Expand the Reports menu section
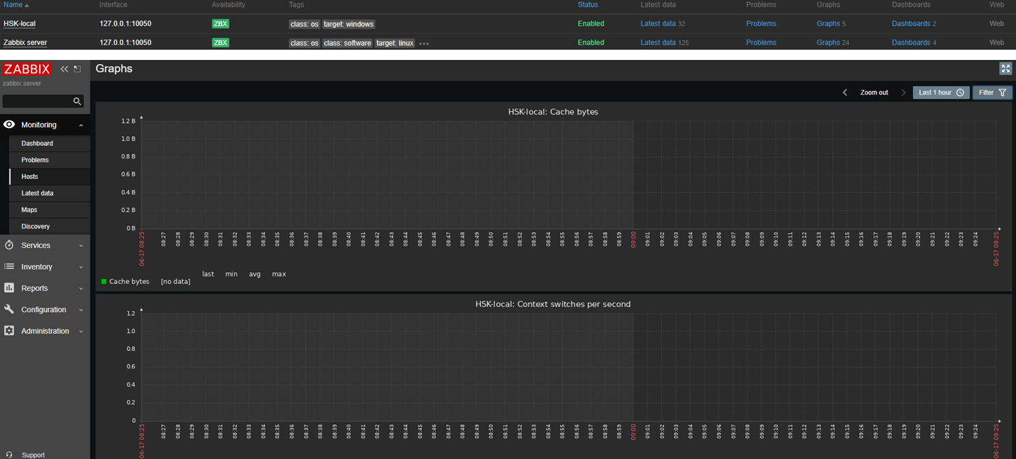 point(81,289)
